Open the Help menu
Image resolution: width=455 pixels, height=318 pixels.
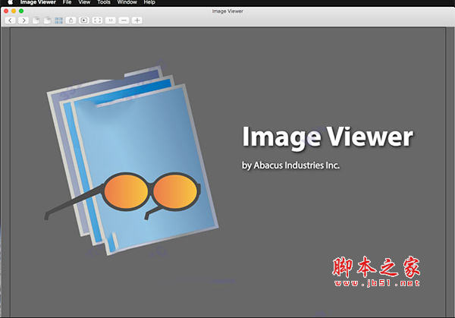click(149, 2)
